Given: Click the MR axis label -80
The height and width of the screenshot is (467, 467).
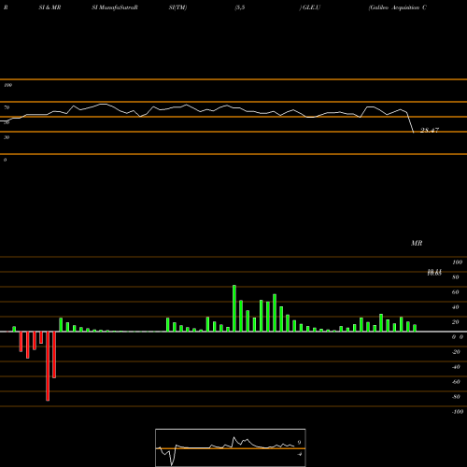Looking at the screenshot, I should [456, 397].
